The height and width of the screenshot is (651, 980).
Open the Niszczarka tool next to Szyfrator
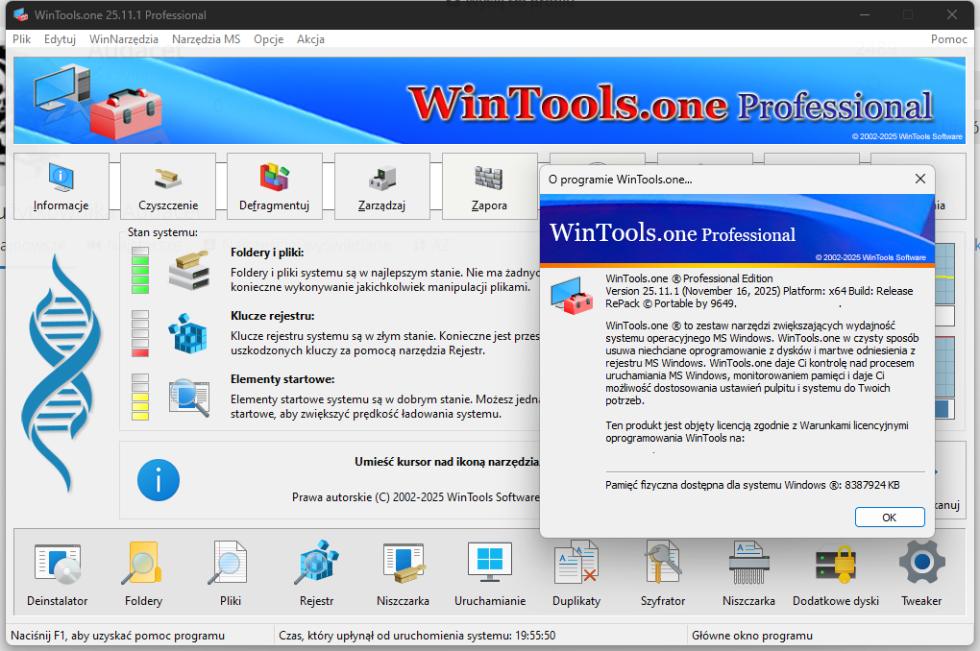click(748, 573)
